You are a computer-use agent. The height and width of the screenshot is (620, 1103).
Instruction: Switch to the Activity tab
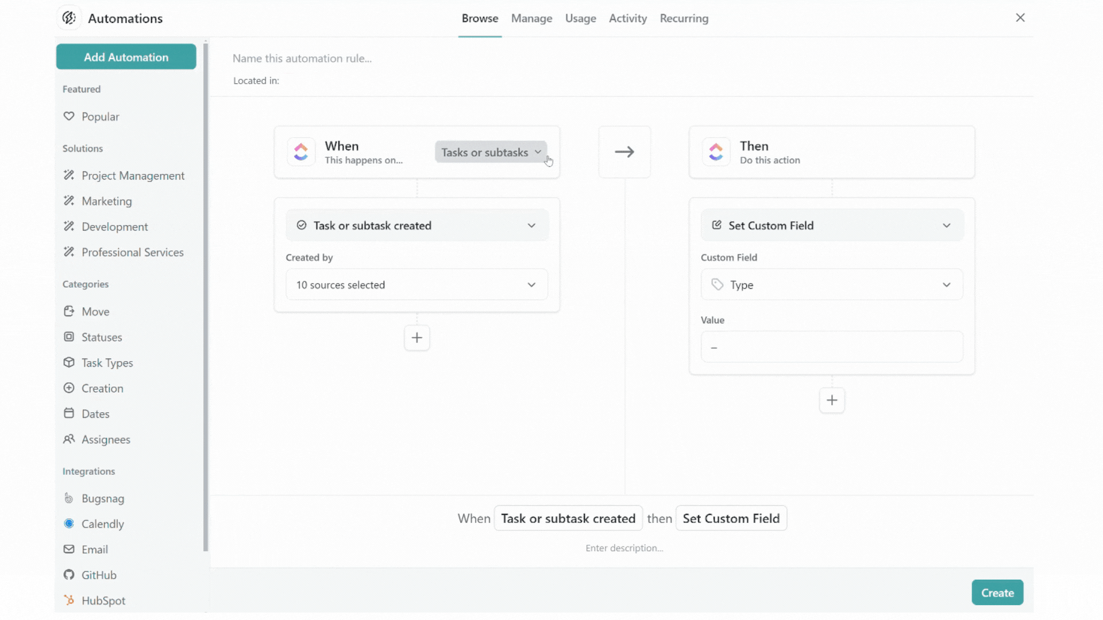[x=627, y=18]
